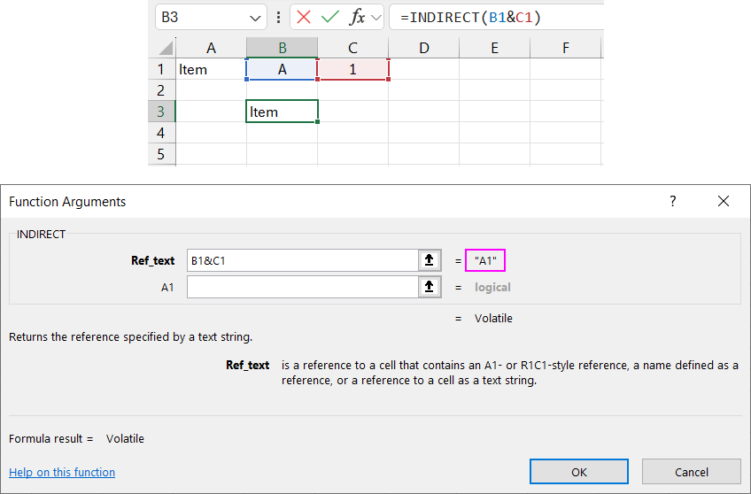Focus the Ref_text input field
This screenshot has height=494, width=751.
pos(303,260)
